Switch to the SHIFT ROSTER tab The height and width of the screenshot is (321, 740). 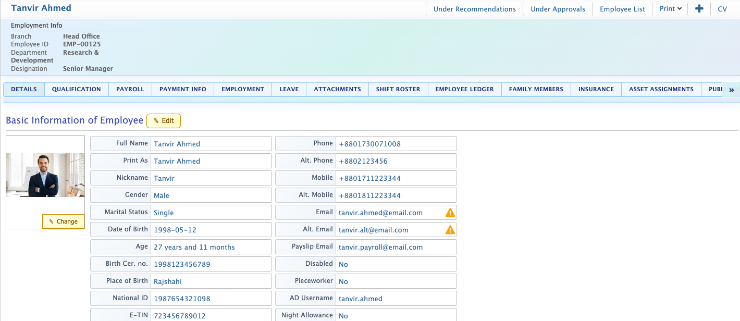pos(398,89)
